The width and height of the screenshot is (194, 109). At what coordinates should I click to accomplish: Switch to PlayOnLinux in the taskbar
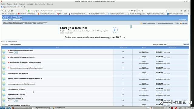59,108
